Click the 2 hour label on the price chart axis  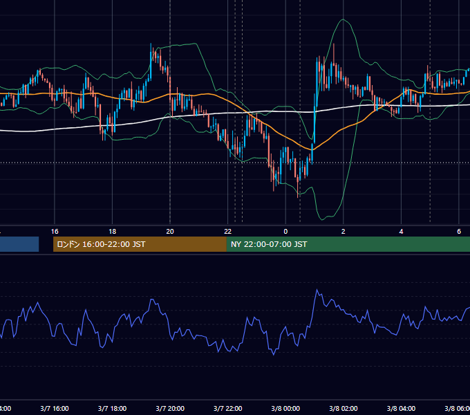coord(344,232)
